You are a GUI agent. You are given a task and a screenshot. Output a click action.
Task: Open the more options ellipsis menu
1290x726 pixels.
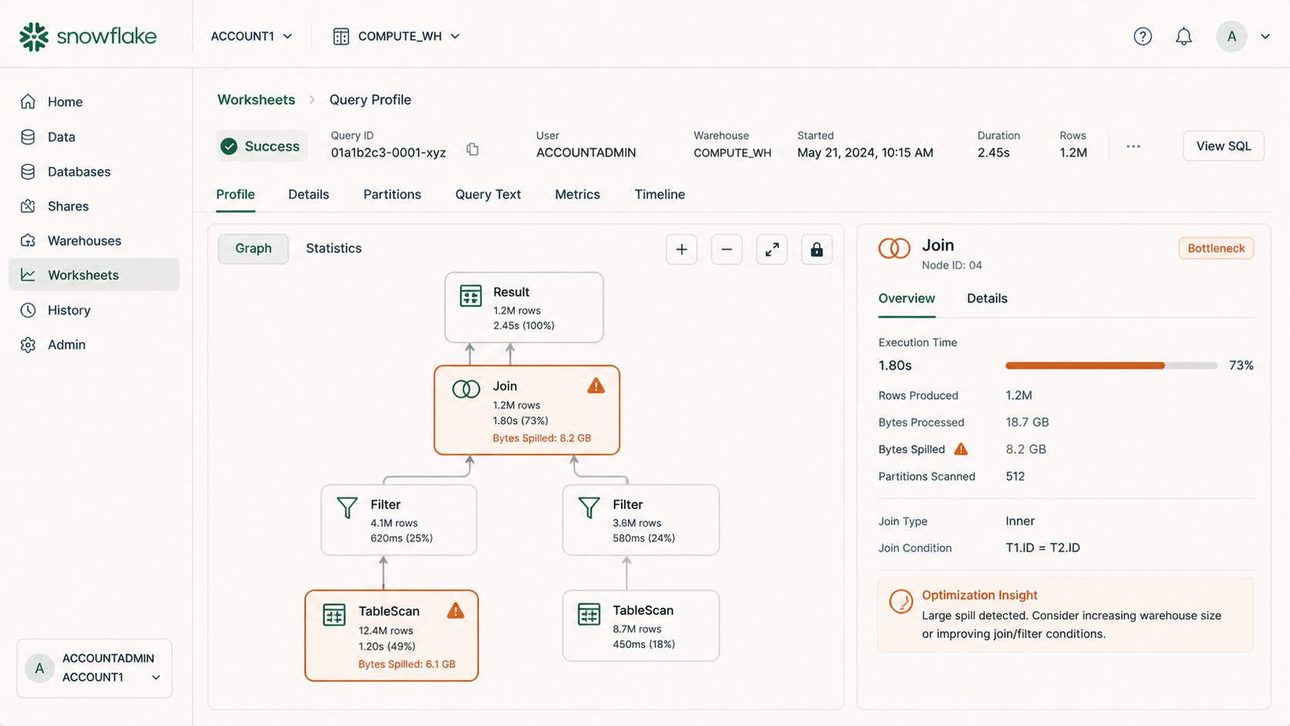coord(1133,147)
